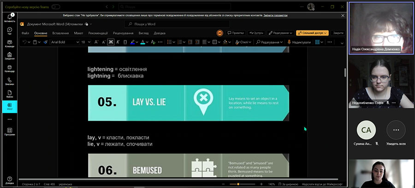Click the Close button for the document
Viewport: 415px width, 188px height.
coord(338,33)
